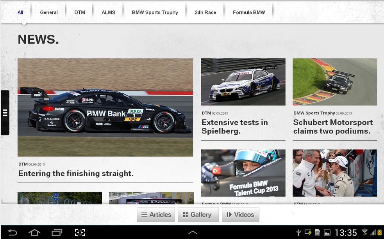Image resolution: width=384 pixels, height=239 pixels.
Task: Show the Articles view
Action: coord(156,214)
